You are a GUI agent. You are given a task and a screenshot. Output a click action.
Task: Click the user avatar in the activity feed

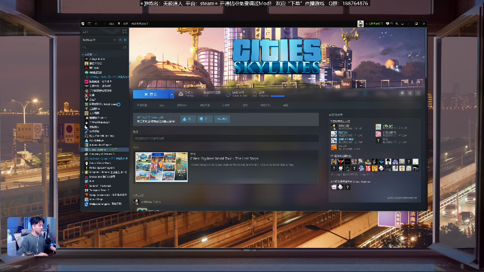click(136, 202)
